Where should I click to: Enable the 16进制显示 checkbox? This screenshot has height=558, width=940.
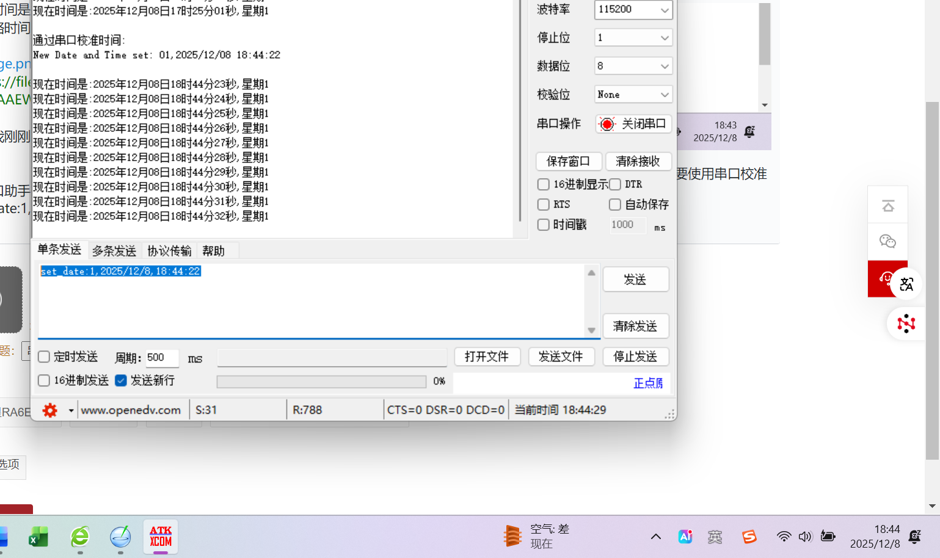544,184
